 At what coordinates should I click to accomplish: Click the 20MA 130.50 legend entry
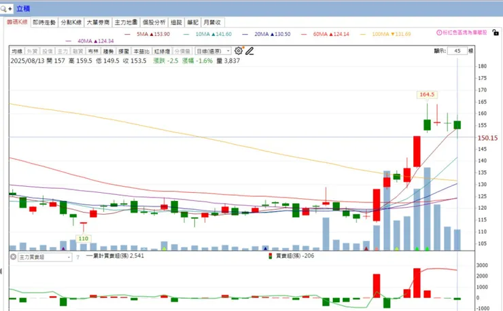pos(266,34)
